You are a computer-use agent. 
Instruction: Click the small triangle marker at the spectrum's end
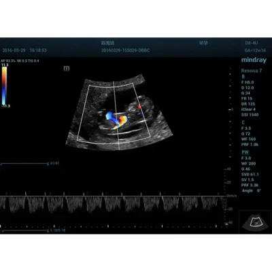(226, 224)
